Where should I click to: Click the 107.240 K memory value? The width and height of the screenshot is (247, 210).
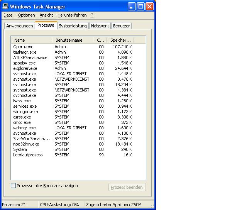coord(122,47)
